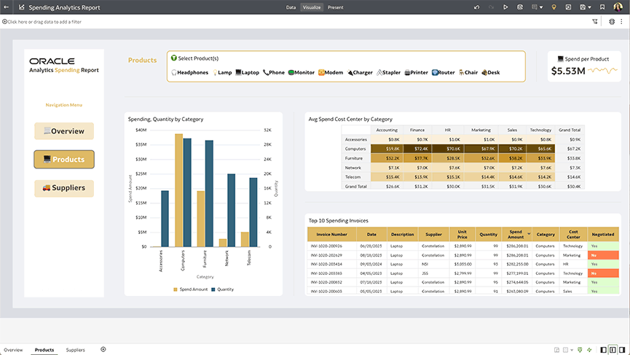Click the back arrow at top left
The image size is (630, 355).
point(7,7)
